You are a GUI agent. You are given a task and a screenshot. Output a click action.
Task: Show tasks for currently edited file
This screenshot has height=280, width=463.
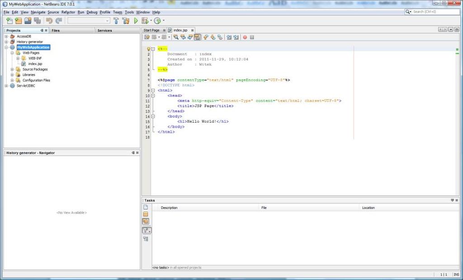pos(146,207)
